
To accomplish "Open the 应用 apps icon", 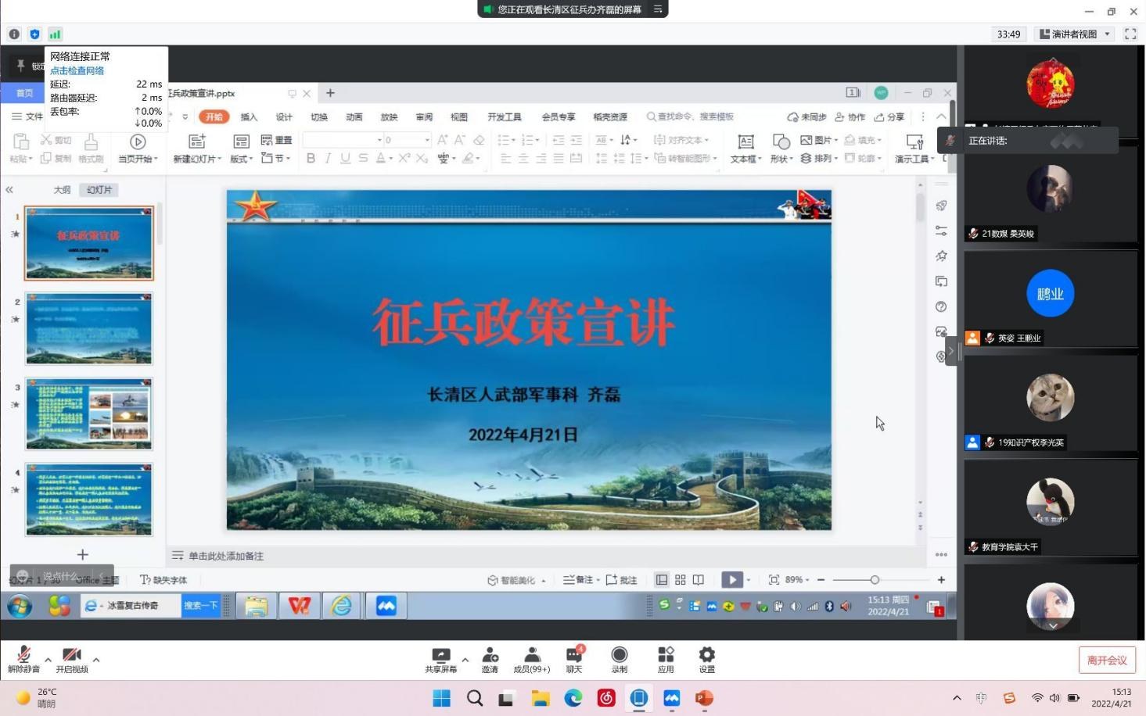I will [666, 659].
